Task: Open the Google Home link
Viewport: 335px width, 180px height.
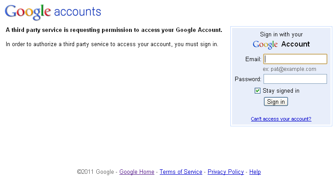Action: [137, 172]
